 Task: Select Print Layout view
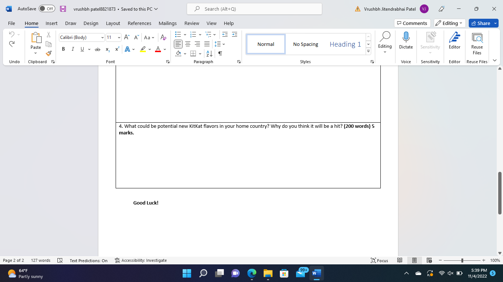[414, 260]
